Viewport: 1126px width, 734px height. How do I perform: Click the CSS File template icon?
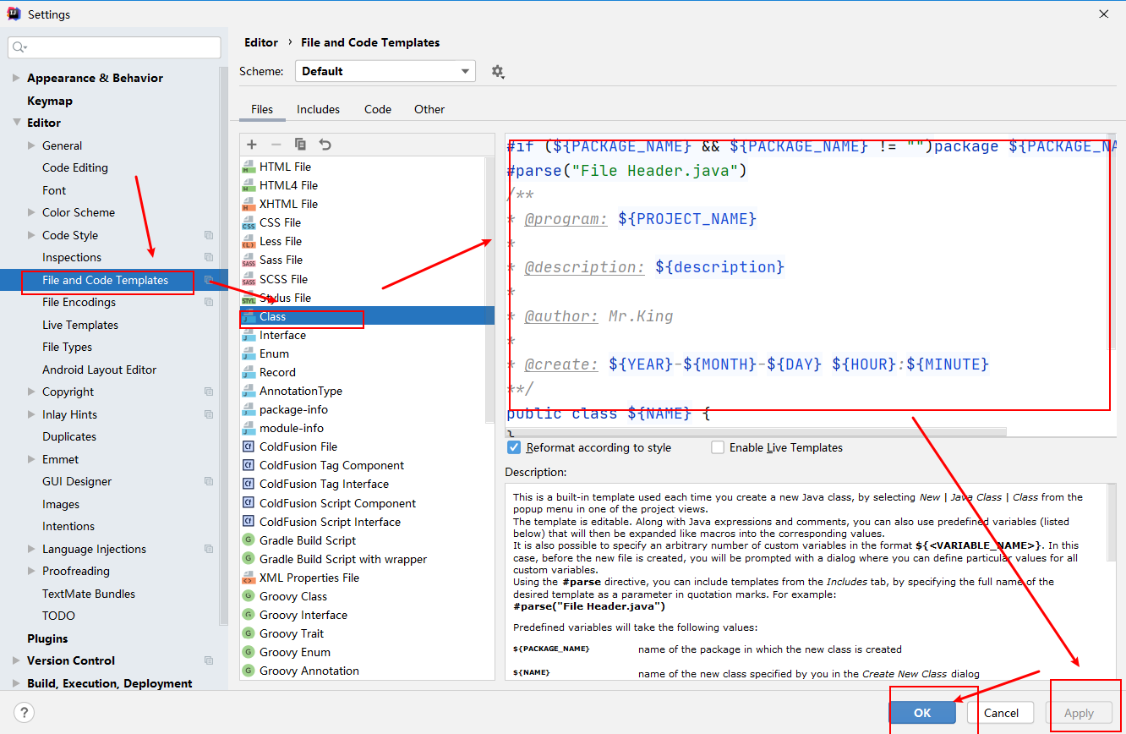coord(249,222)
